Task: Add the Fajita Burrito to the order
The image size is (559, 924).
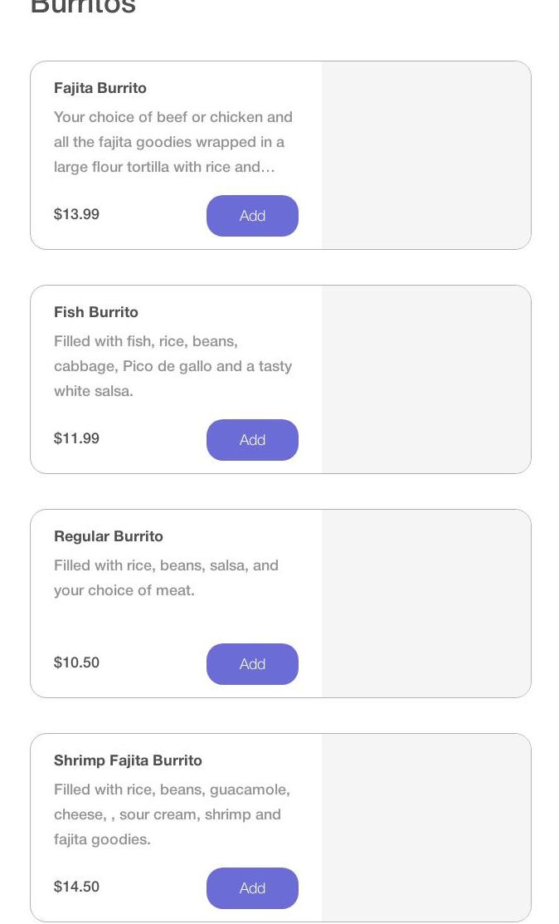Action: point(252,216)
